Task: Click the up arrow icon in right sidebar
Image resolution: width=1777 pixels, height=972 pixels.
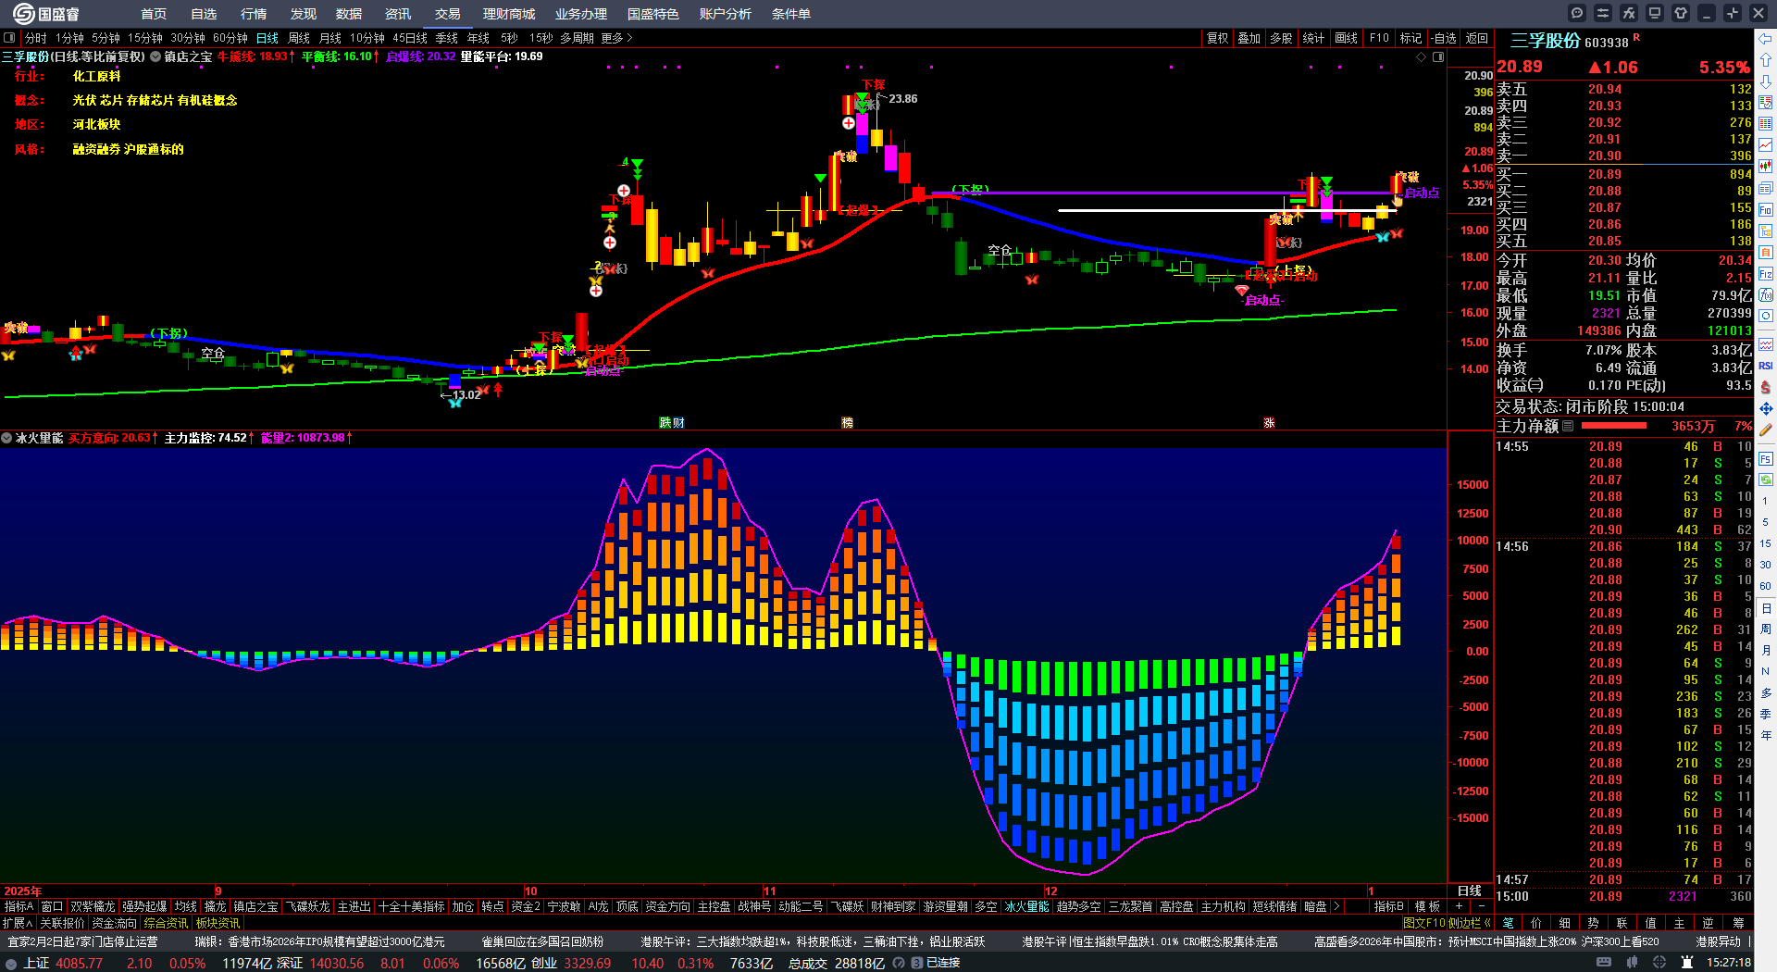Action: tap(1766, 60)
